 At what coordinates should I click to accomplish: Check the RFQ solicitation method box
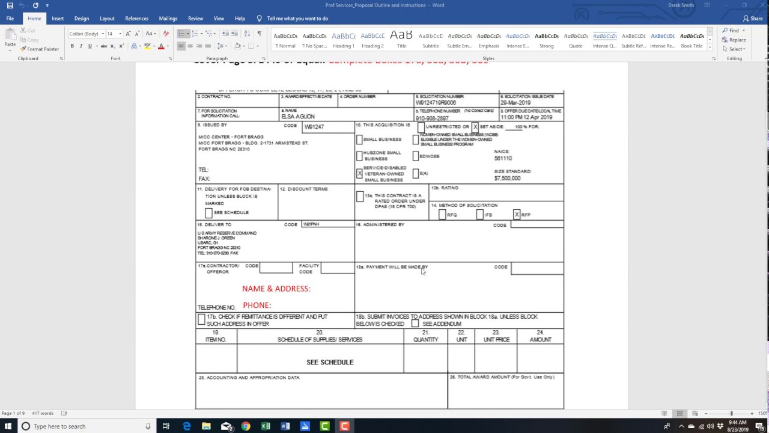tap(442, 215)
